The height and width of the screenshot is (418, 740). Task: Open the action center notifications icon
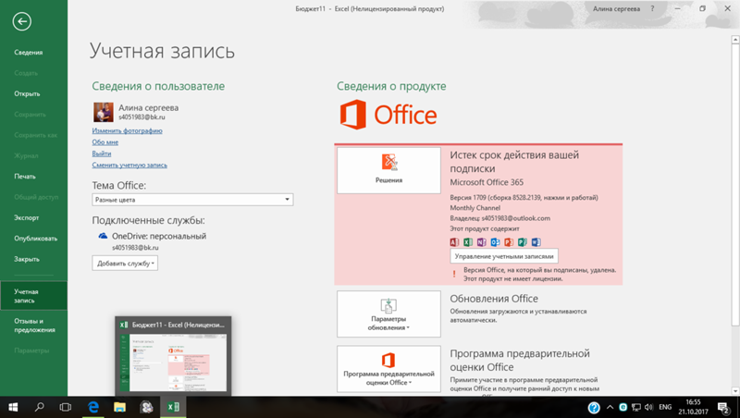pos(723,407)
